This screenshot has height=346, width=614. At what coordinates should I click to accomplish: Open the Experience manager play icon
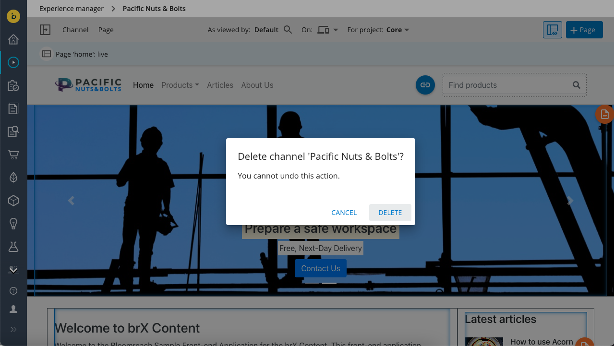click(13, 62)
